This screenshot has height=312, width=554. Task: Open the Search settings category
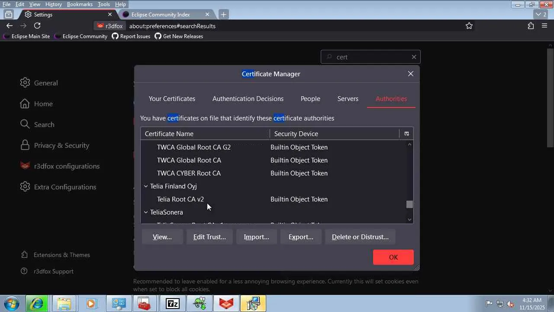point(37,124)
